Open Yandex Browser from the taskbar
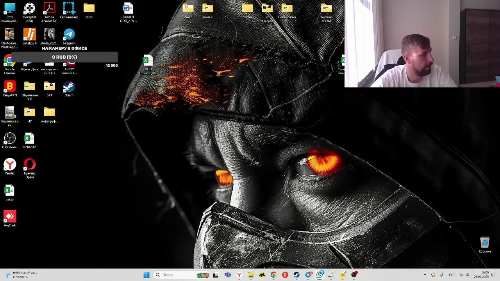The width and height of the screenshot is (500, 281). coord(239,275)
